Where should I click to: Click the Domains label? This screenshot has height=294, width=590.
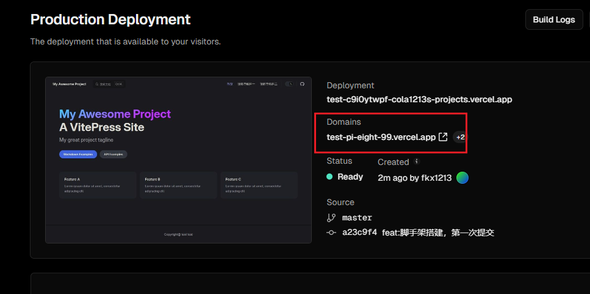[x=344, y=122]
